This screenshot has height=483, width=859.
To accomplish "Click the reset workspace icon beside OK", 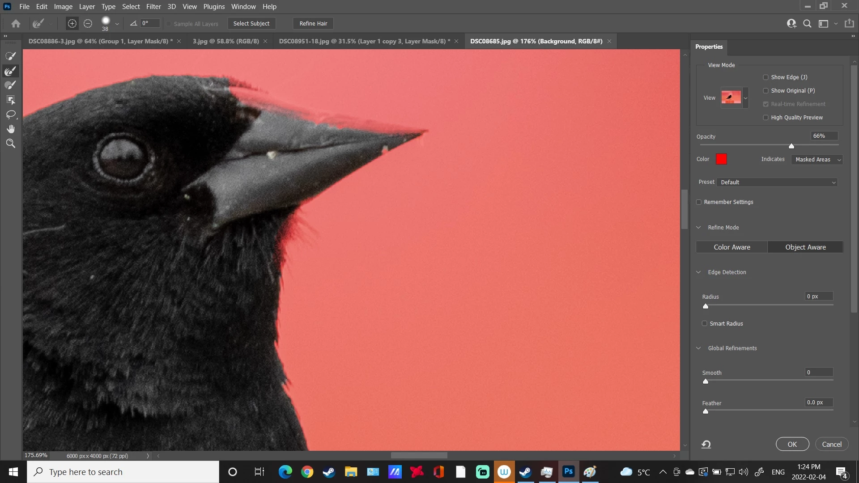I will point(706,444).
